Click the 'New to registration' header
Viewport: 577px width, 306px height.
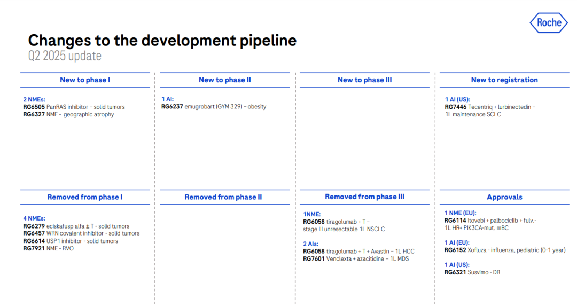click(x=504, y=80)
